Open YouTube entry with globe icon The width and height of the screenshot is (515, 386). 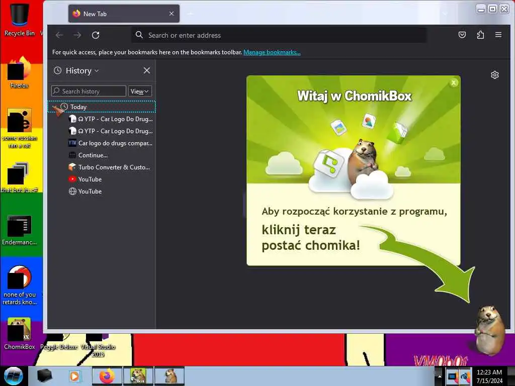coord(85,191)
